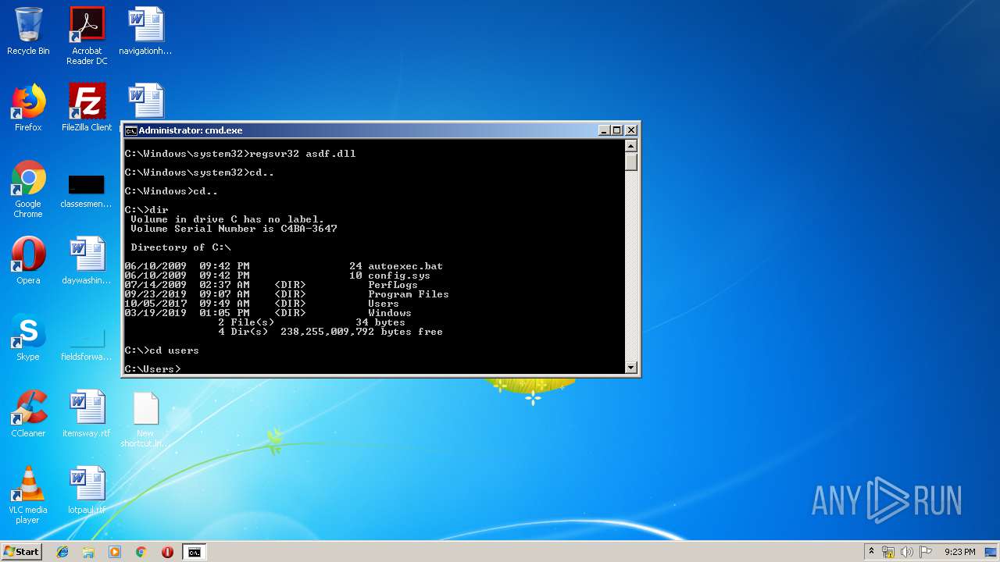Launch Windows Media Player from taskbar
The image size is (1000, 562).
pos(115,552)
